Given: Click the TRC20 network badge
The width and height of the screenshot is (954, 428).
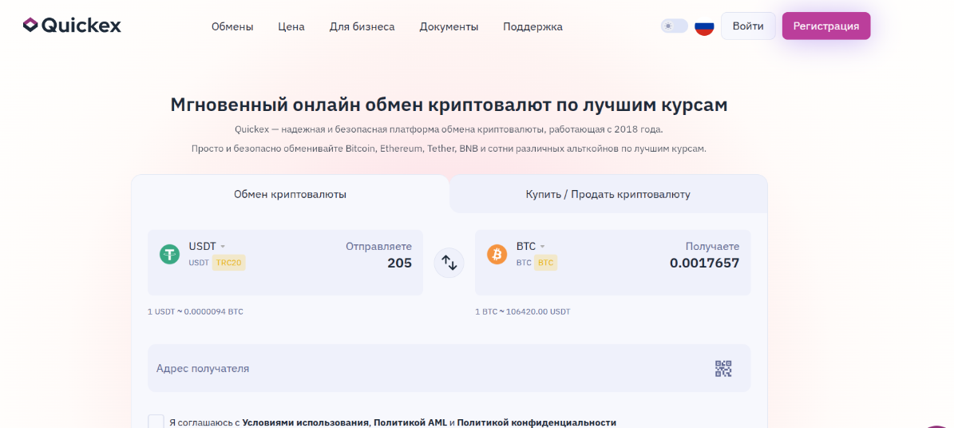Looking at the screenshot, I should 229,263.
